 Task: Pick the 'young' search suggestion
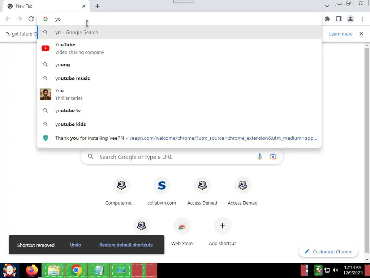pos(179,64)
